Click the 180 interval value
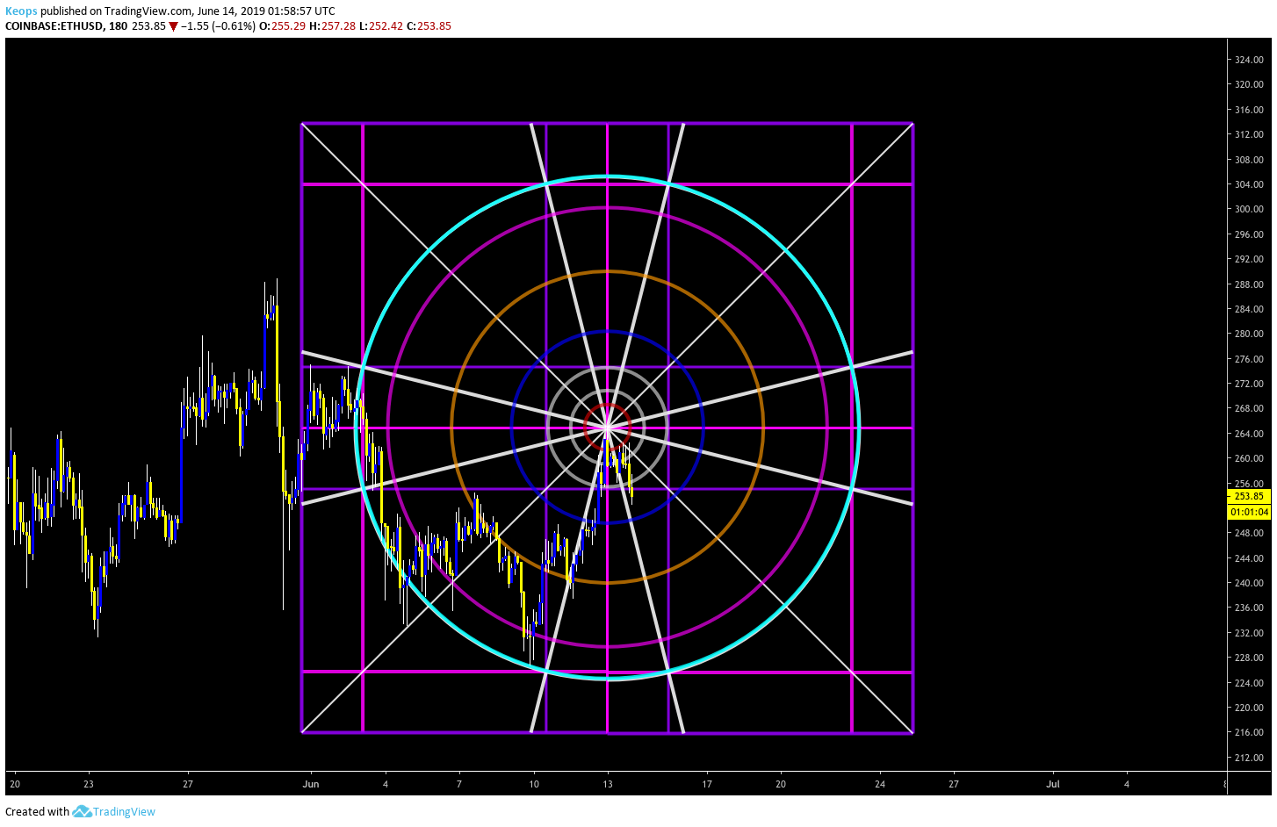1277x827 pixels. [118, 26]
